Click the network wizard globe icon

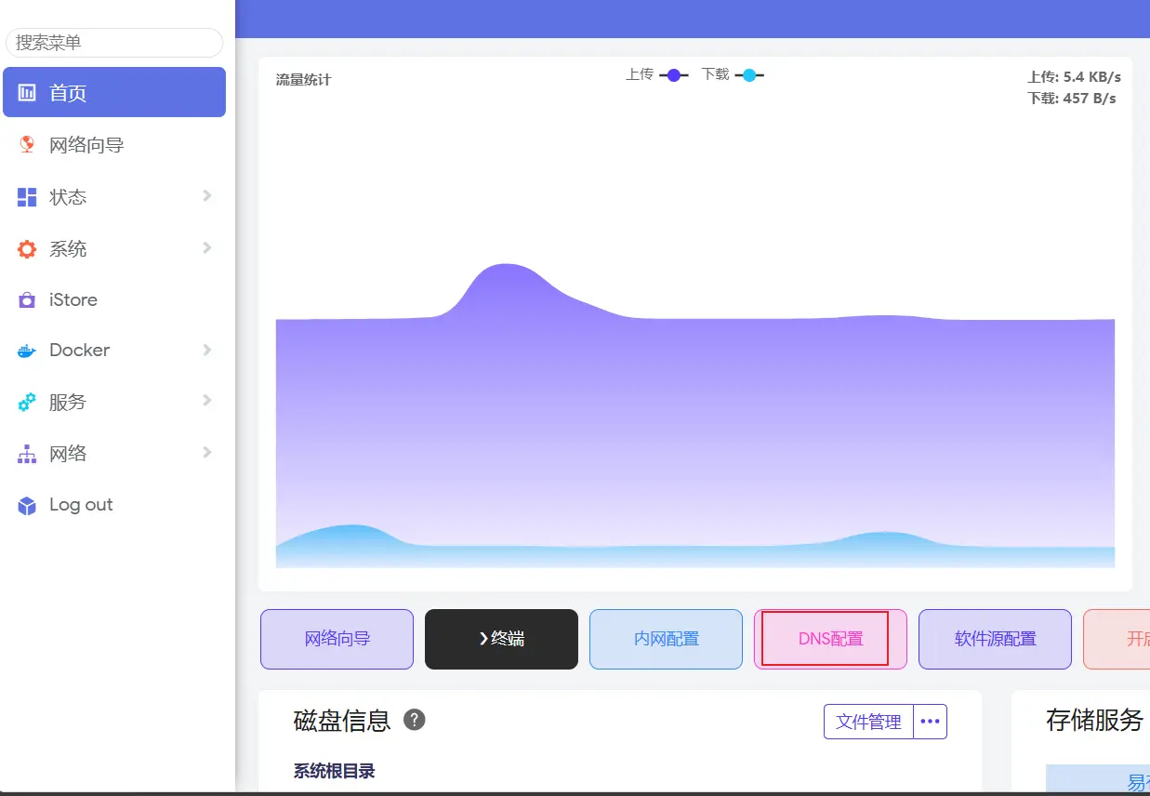point(27,145)
